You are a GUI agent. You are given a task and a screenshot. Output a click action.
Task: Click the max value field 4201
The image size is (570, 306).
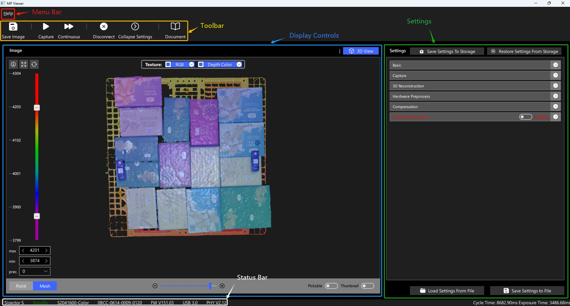point(35,251)
